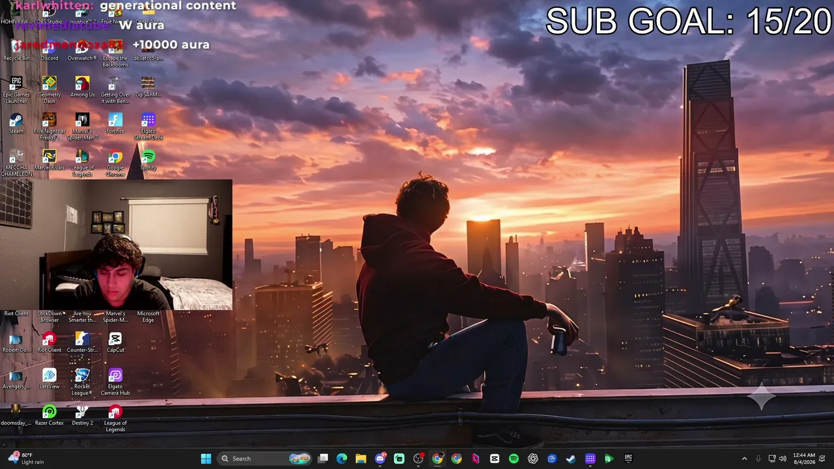Select the Rocket League desktop shortcut
This screenshot has width=834, height=469.
click(x=82, y=382)
